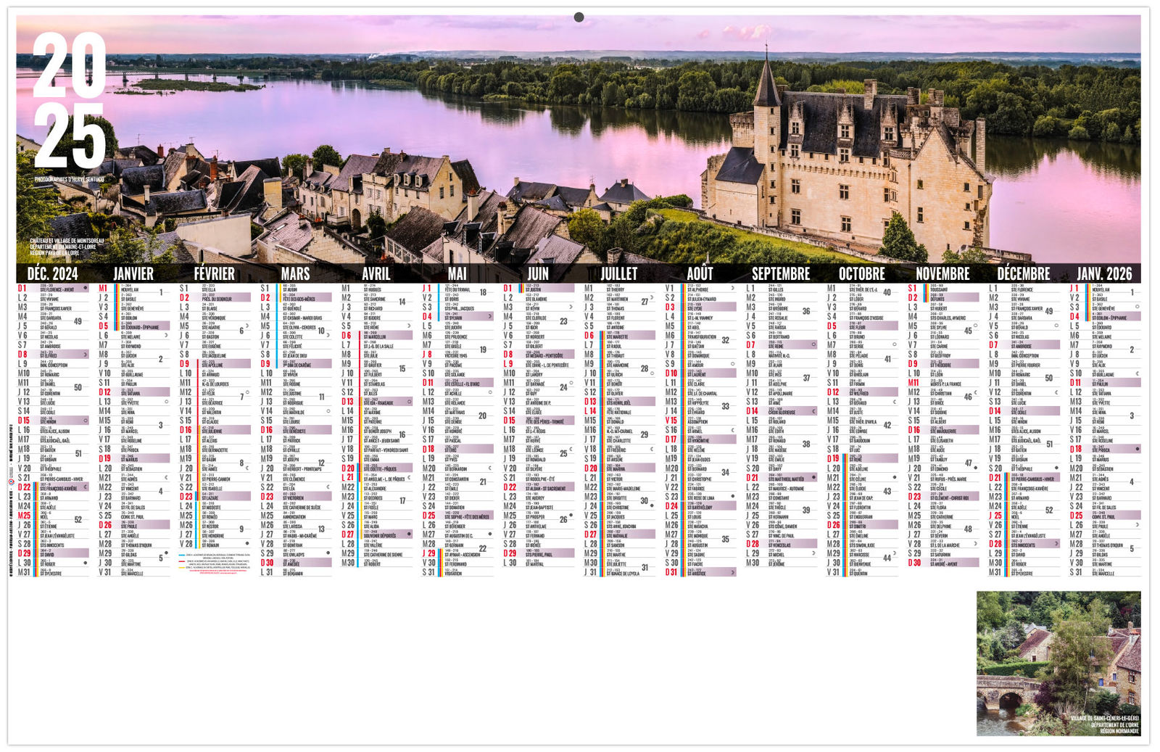Select the SEPTEMBRE month header
This screenshot has height=752, width=1160.
tap(780, 273)
